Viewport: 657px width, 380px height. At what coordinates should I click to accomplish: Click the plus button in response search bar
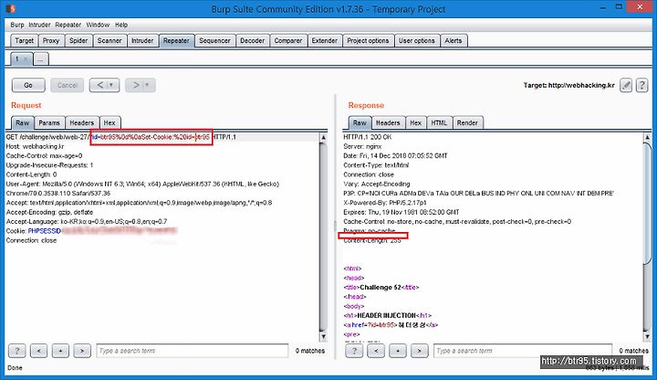(398, 350)
